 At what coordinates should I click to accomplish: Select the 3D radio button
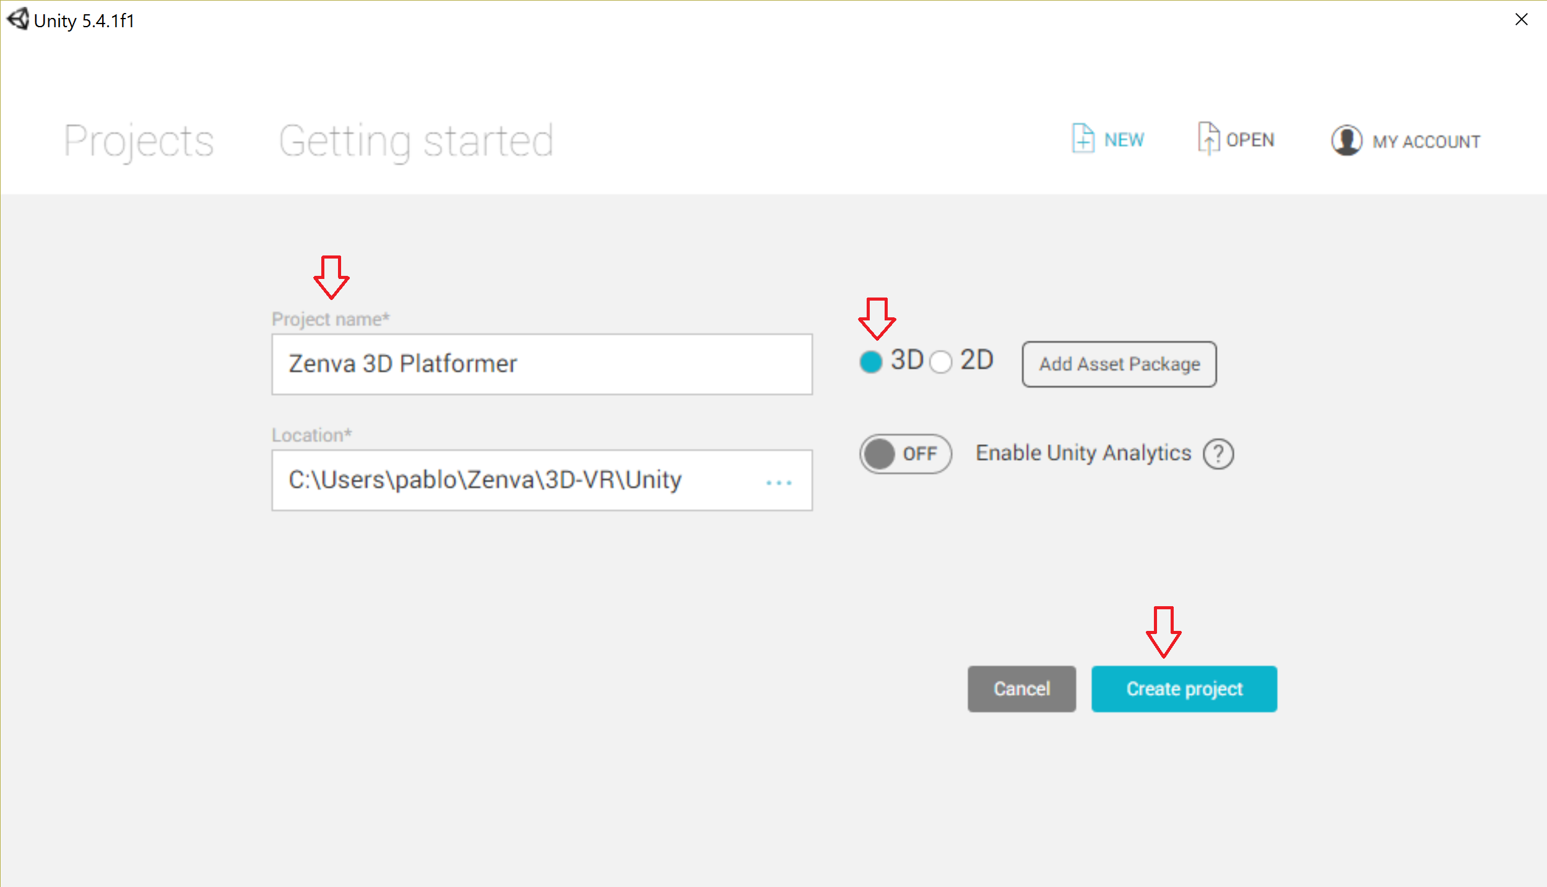(870, 362)
